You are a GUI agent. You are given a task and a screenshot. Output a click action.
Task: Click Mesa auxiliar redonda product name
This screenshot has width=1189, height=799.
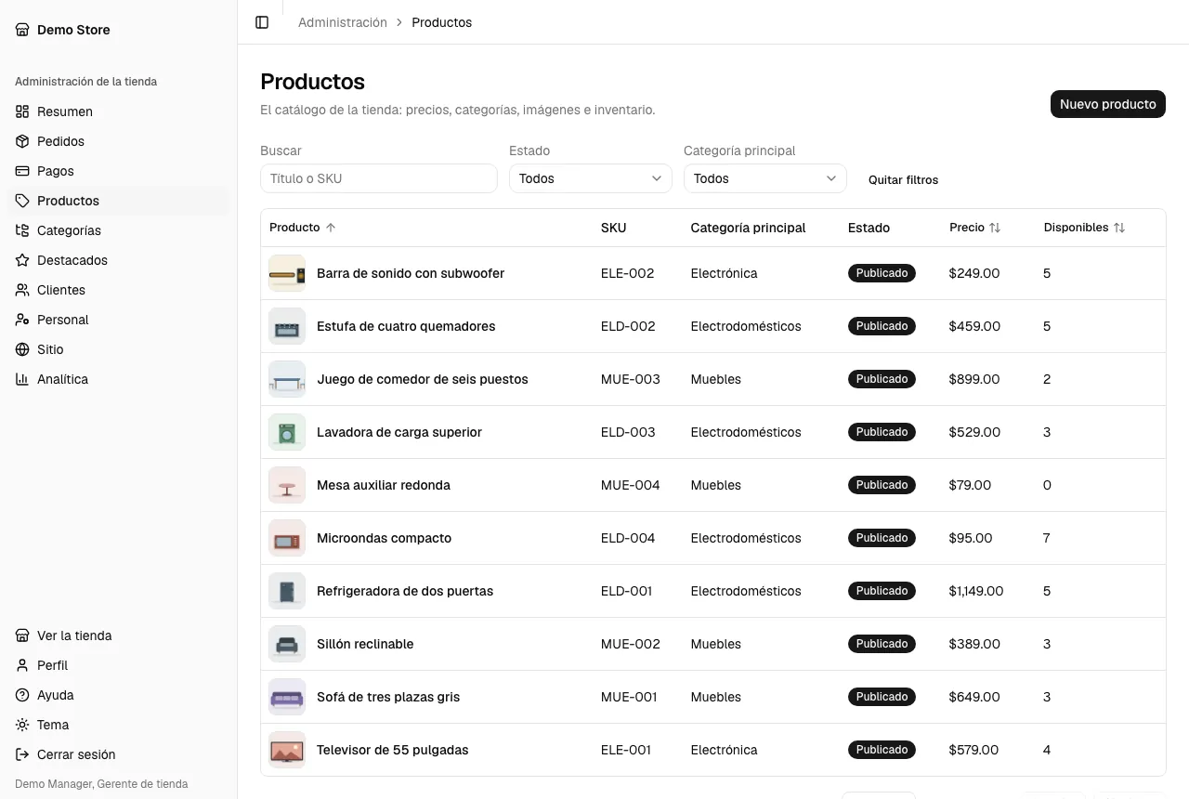tap(384, 485)
